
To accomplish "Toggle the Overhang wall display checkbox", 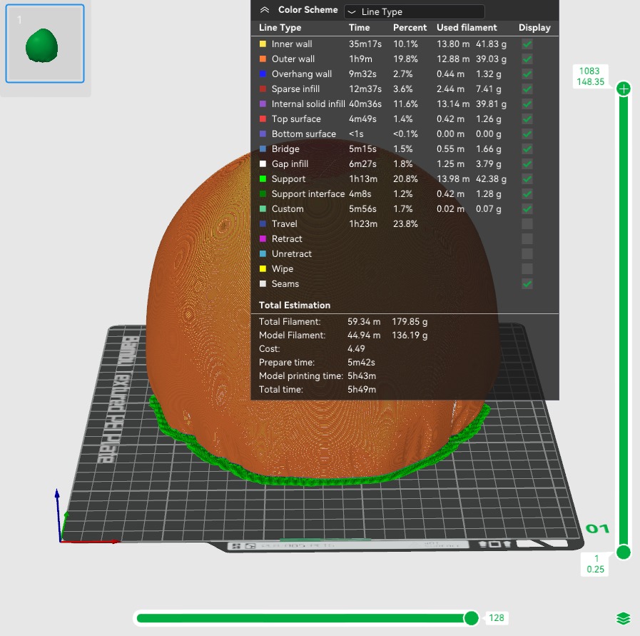I will (x=527, y=74).
